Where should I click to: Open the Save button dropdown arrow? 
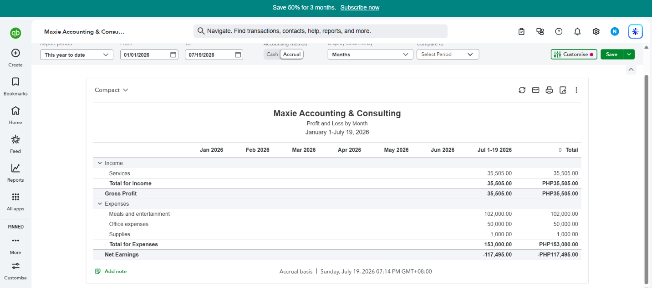(x=629, y=54)
